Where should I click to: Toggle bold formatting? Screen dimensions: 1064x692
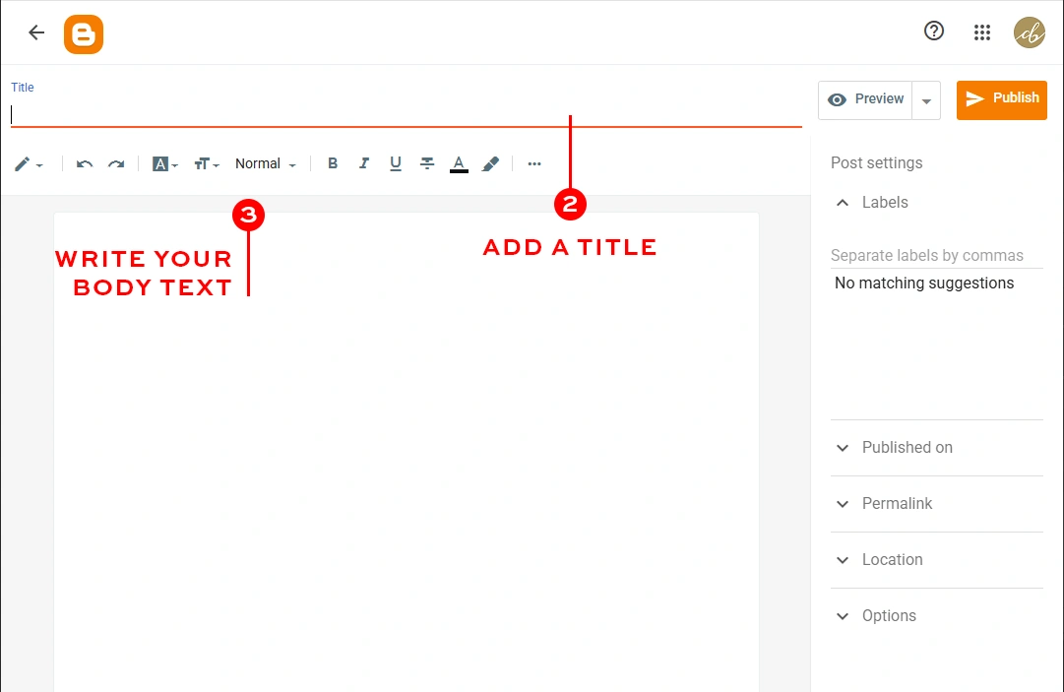pos(333,162)
